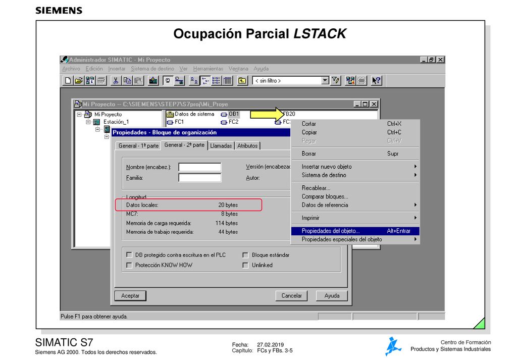Switch to Details view toolbar icon
The height and width of the screenshot is (358, 517).
[228, 80]
